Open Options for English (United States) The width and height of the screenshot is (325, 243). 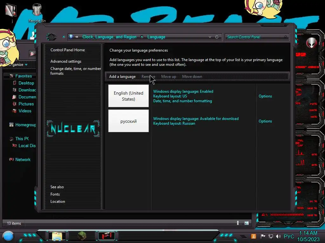[x=265, y=96]
